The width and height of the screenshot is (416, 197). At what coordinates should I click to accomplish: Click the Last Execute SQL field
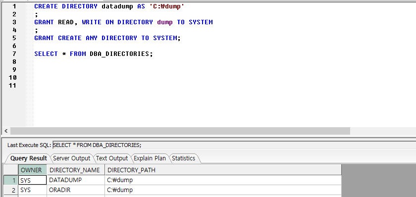[234, 145]
